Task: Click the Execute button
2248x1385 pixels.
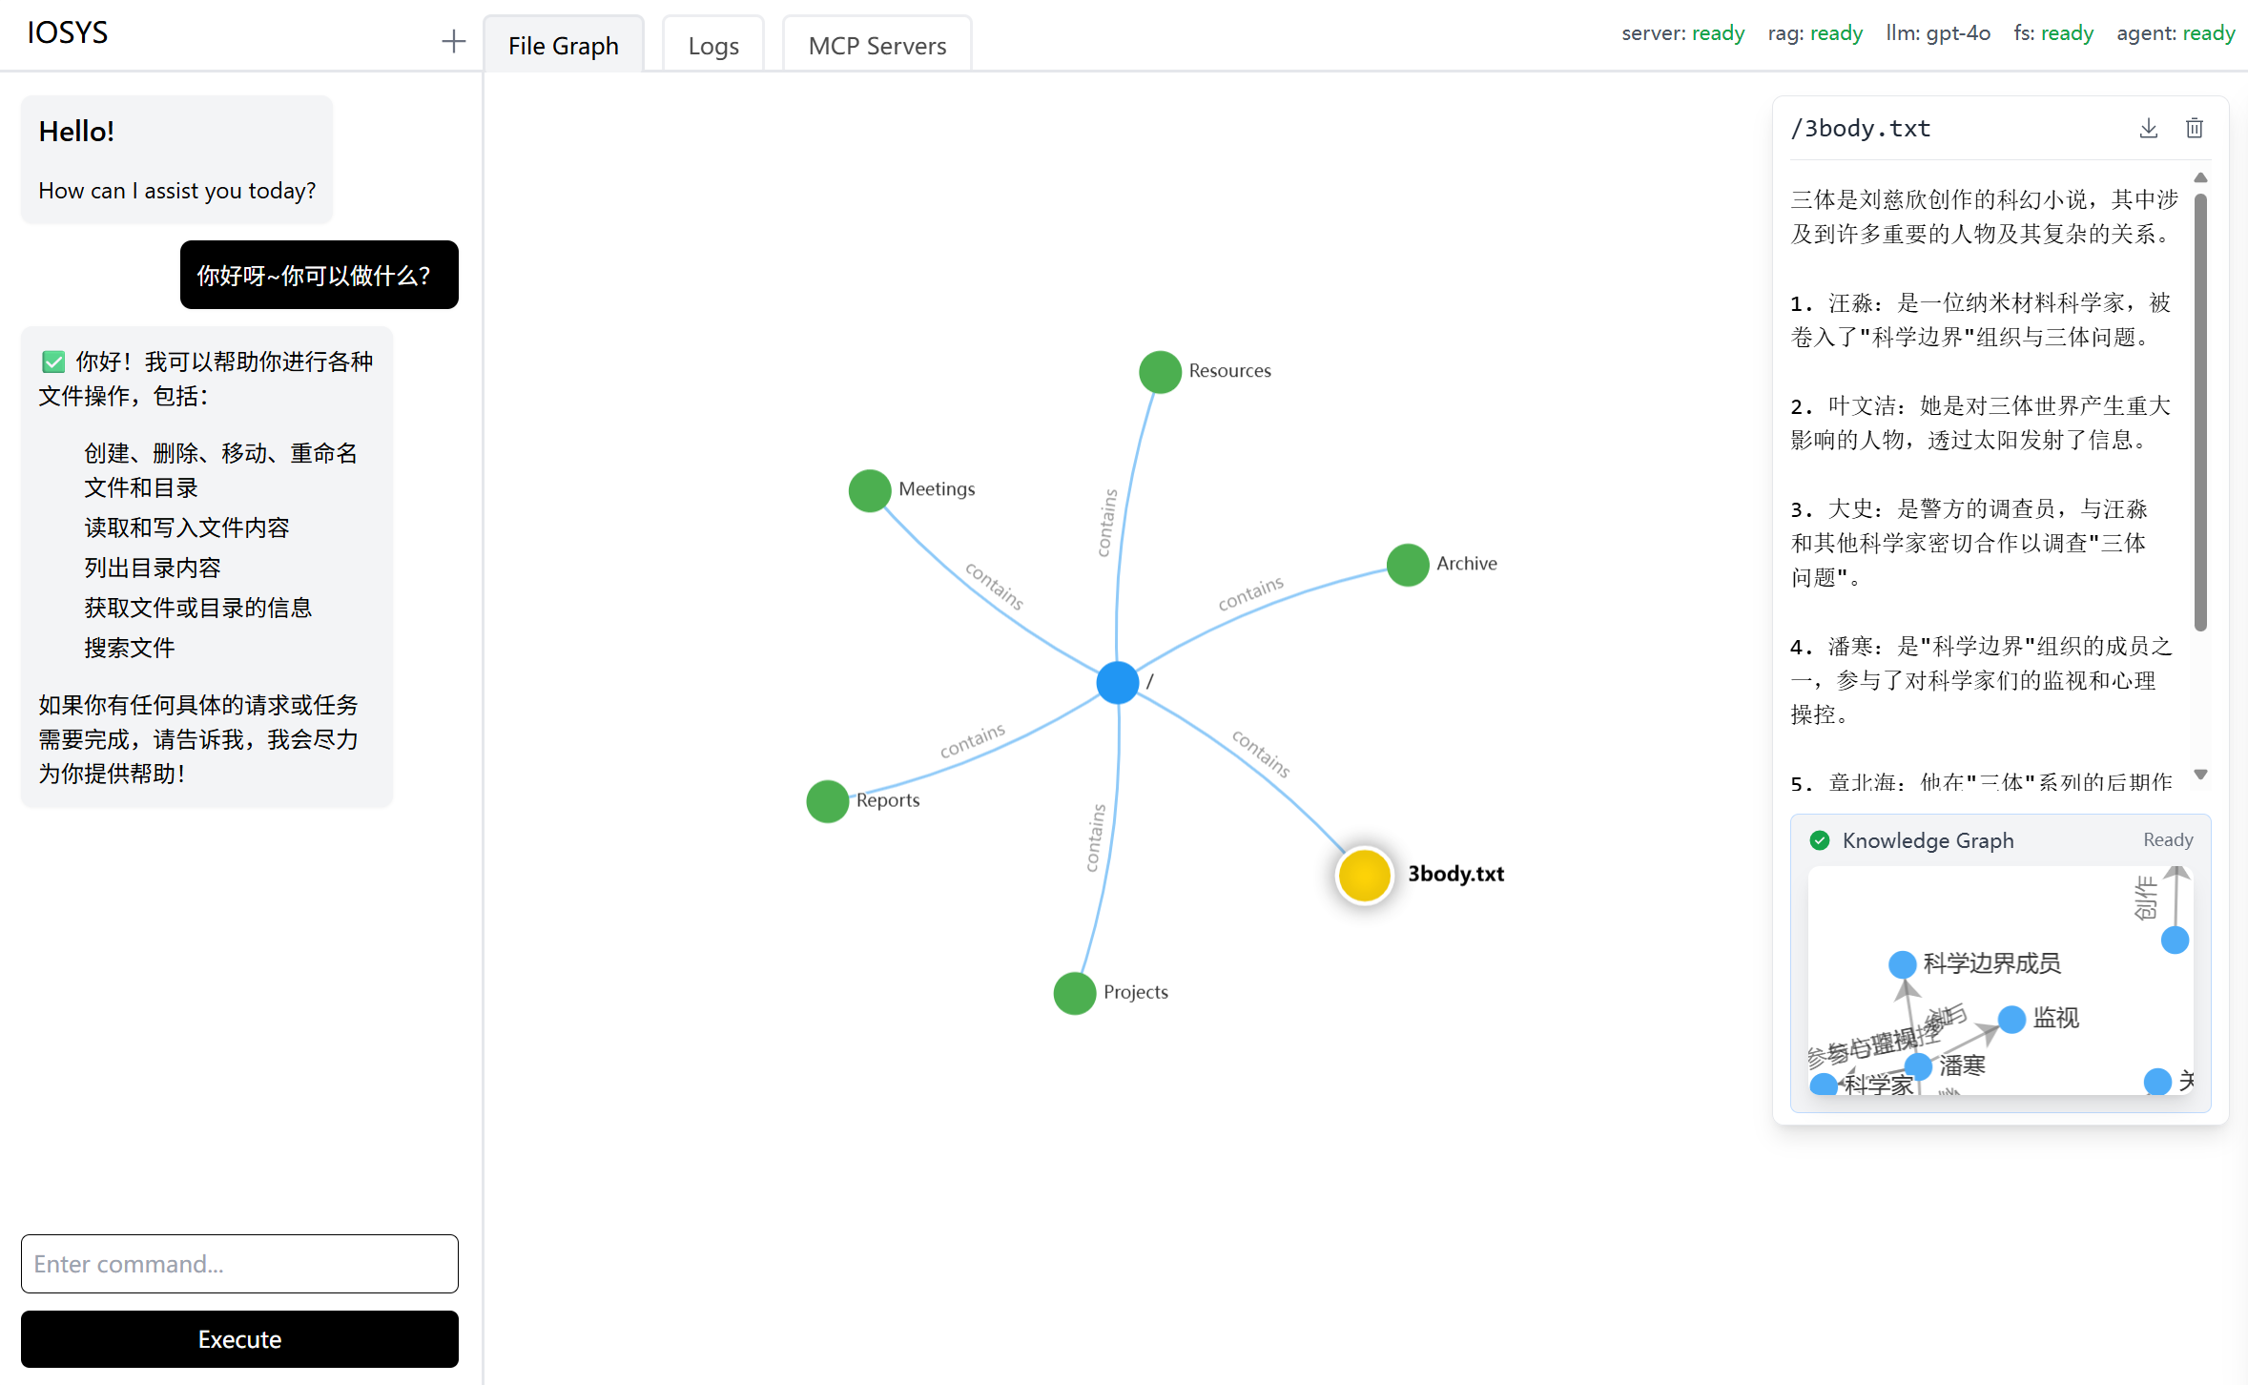Action: click(239, 1339)
